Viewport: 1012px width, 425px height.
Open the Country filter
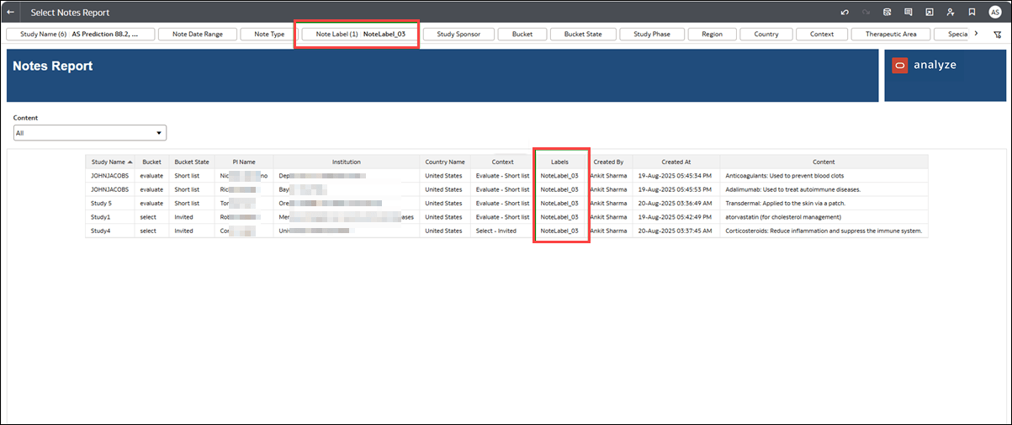(766, 35)
